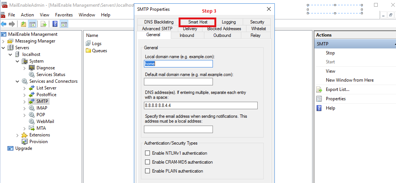
Task: Click View in the Actions pane
Action: click(331, 71)
